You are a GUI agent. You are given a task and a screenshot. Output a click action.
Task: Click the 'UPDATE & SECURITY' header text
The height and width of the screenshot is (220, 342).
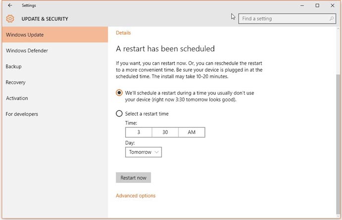point(45,19)
